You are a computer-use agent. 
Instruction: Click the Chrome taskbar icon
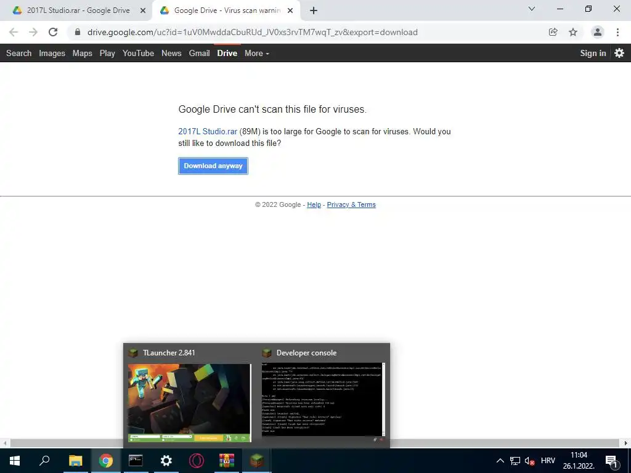click(106, 461)
